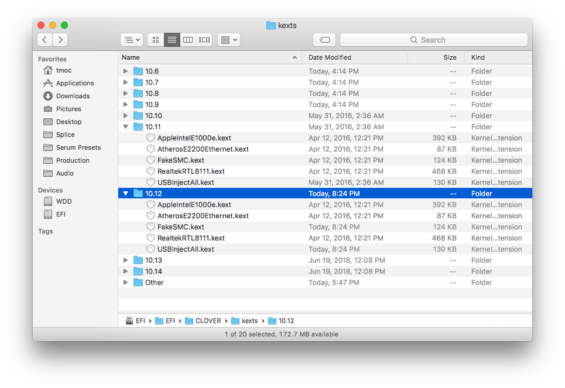Select the 10.8 folder row
The width and height of the screenshot is (565, 388).
325,94
